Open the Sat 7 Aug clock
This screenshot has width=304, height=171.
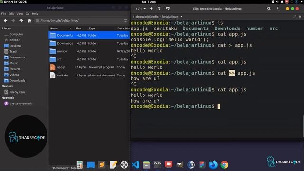point(149,2)
